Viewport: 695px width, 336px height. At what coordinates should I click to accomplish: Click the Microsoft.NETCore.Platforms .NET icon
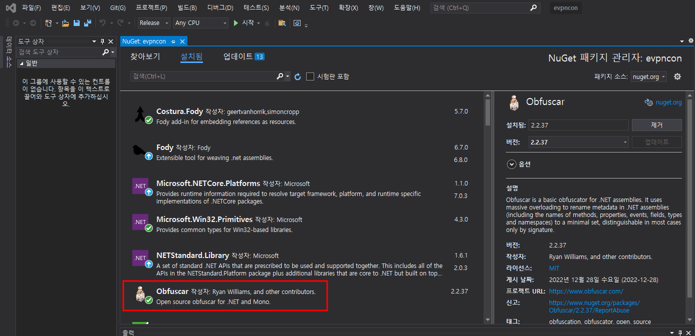pyautogui.click(x=140, y=186)
